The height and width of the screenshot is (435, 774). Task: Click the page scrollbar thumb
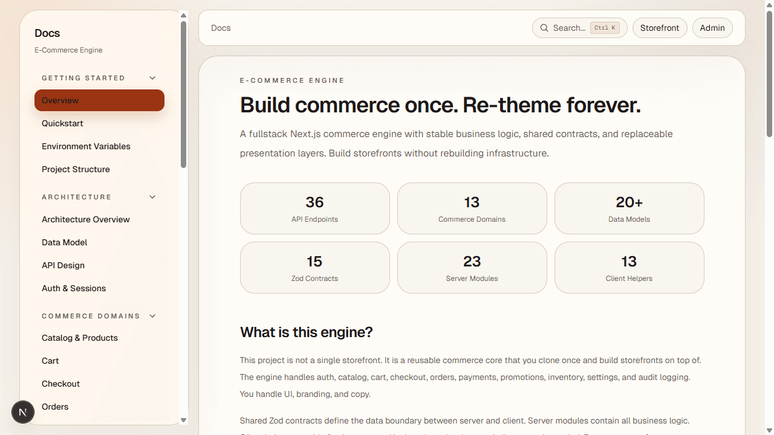coord(769,74)
